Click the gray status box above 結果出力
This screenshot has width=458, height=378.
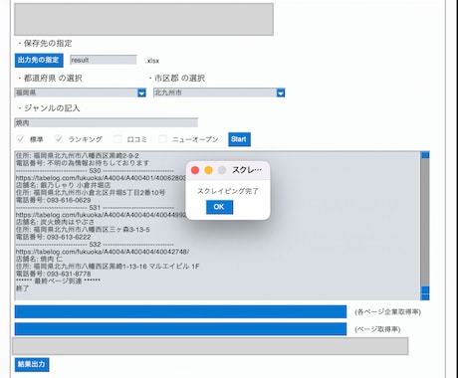(210, 346)
